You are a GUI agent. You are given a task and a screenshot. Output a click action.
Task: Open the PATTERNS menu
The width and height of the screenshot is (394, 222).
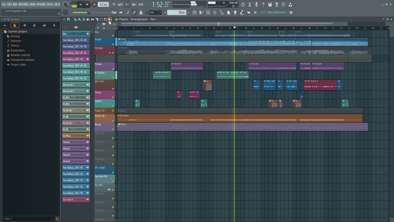point(23,4)
